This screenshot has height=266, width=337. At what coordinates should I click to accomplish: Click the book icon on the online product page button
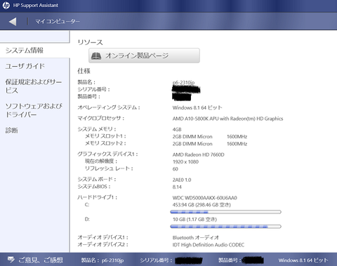point(96,55)
